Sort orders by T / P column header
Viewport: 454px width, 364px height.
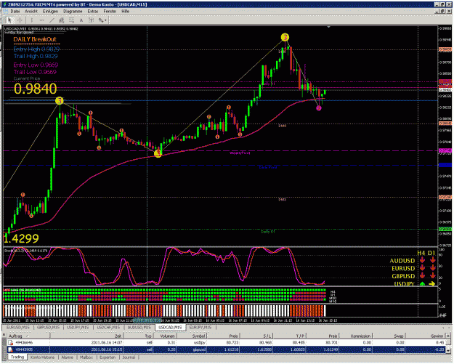(x=289, y=336)
